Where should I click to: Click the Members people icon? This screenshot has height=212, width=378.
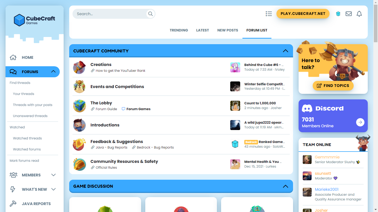coord(13,175)
